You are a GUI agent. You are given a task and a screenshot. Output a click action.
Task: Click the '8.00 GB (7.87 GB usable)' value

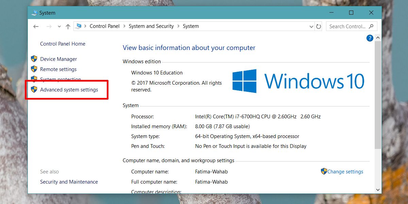222,126
